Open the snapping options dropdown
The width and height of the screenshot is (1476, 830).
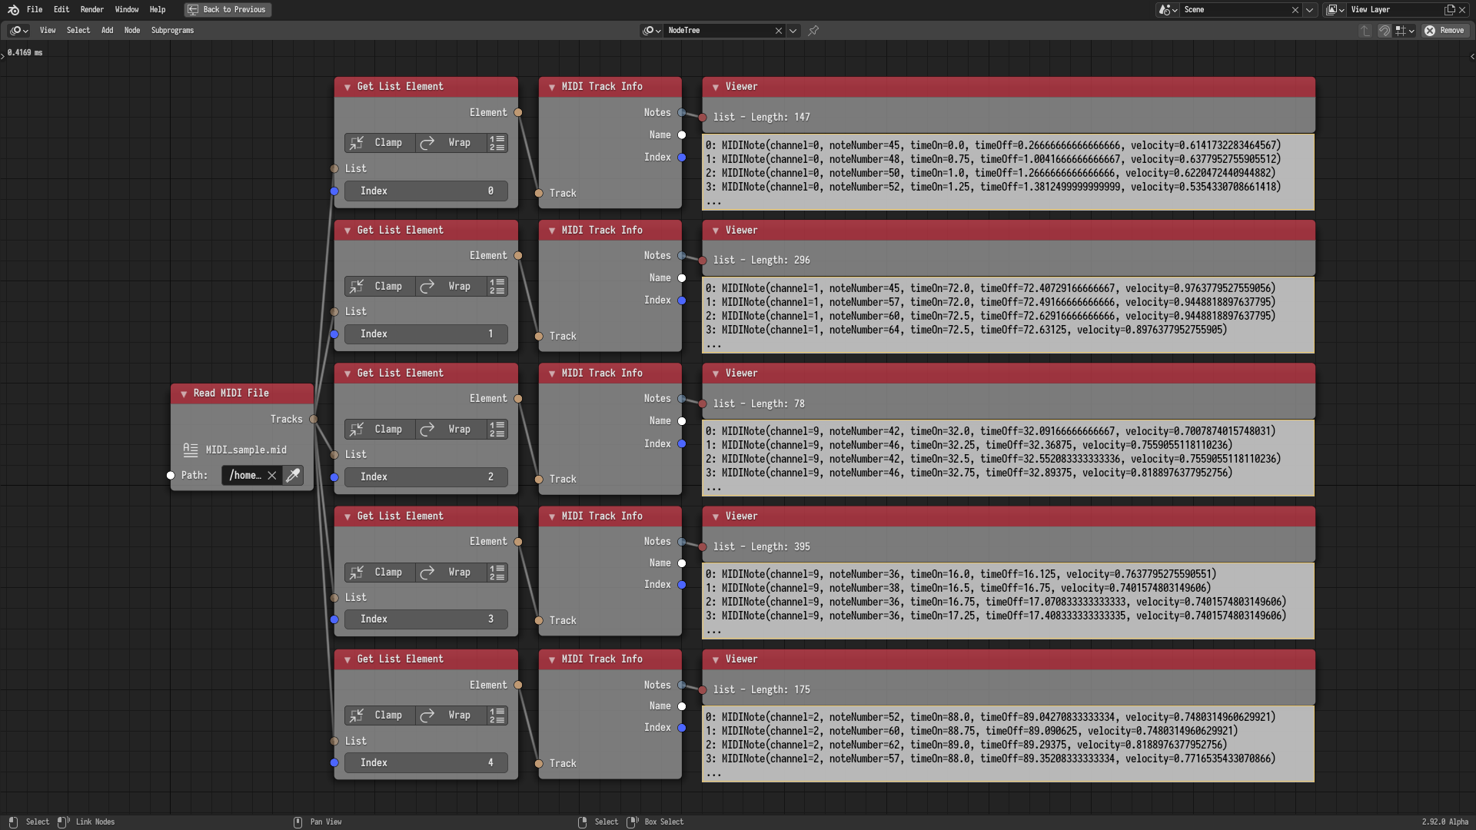1405,31
